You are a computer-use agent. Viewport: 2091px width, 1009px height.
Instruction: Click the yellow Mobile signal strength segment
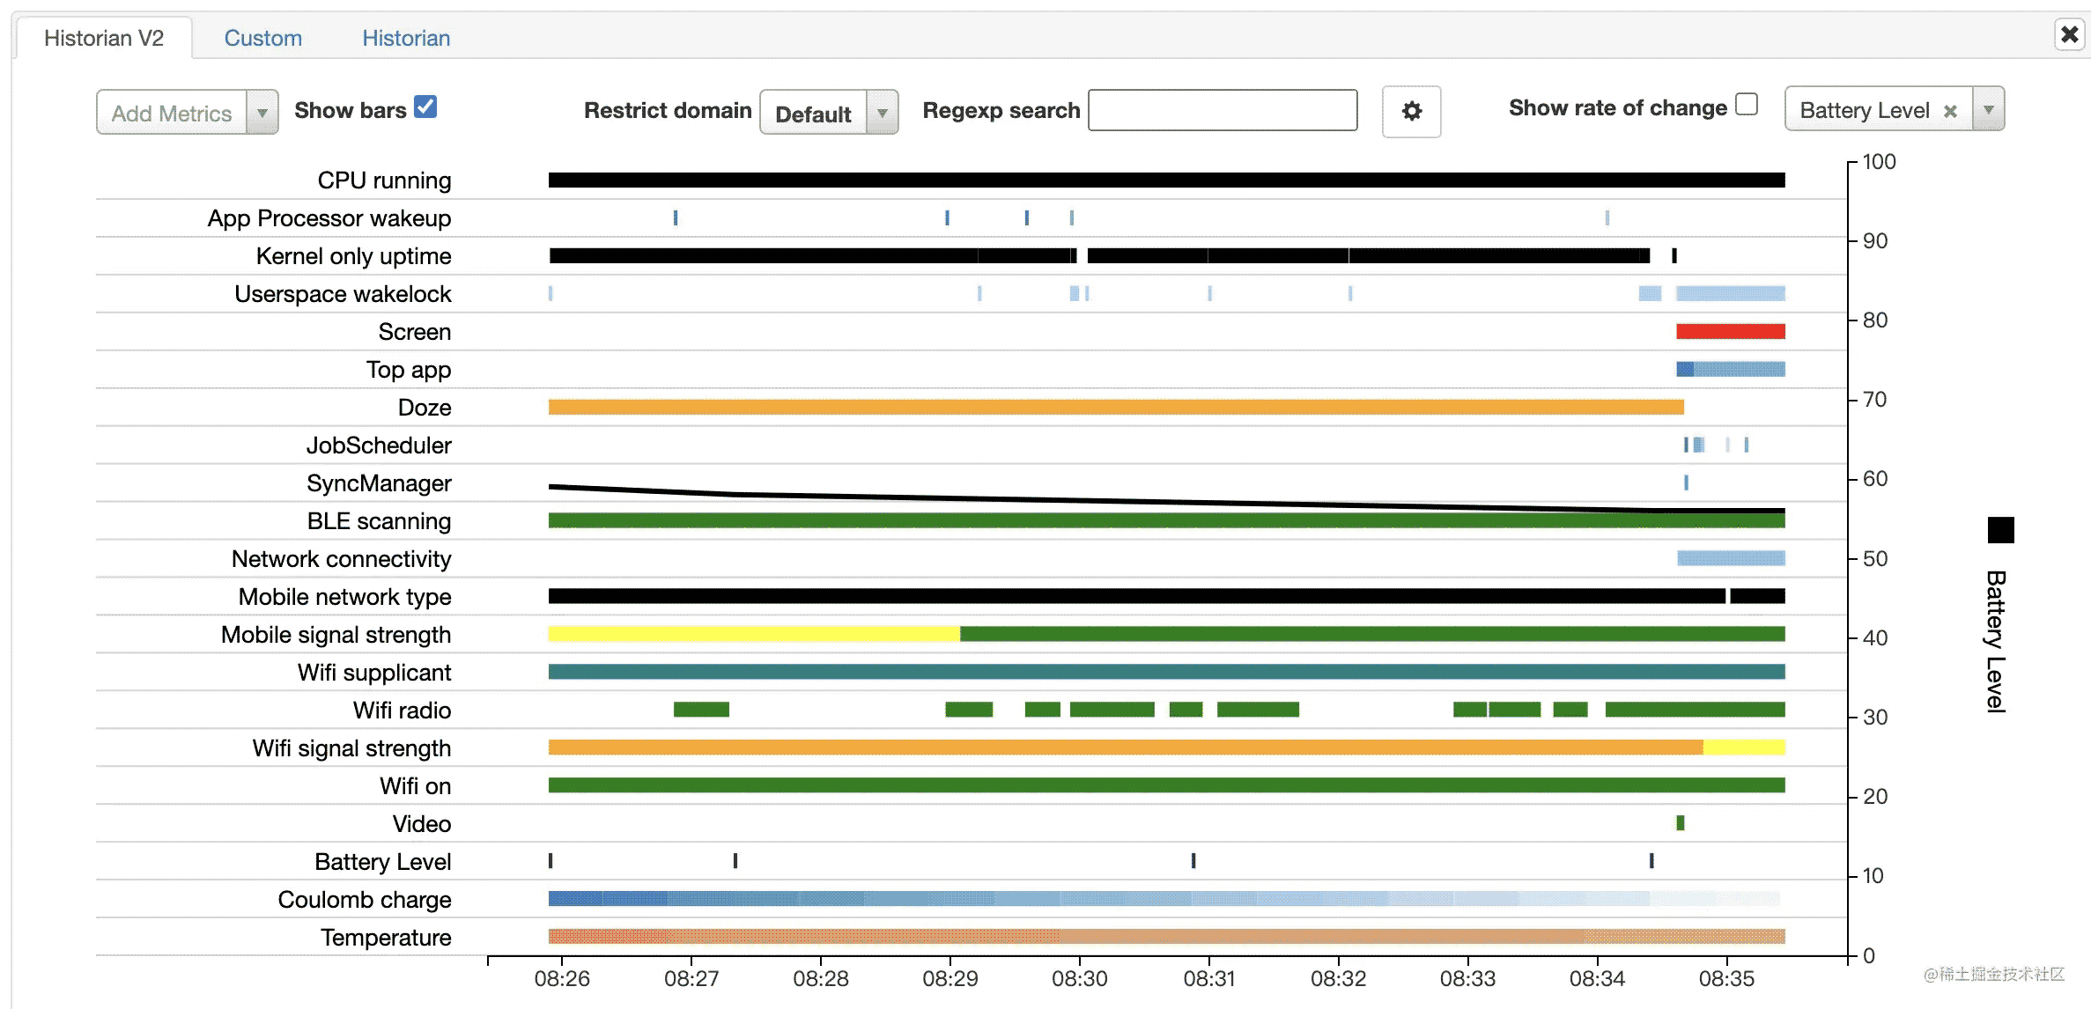click(x=753, y=634)
